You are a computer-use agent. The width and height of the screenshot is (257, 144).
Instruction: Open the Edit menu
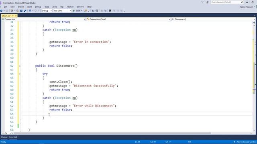tap(6, 7)
